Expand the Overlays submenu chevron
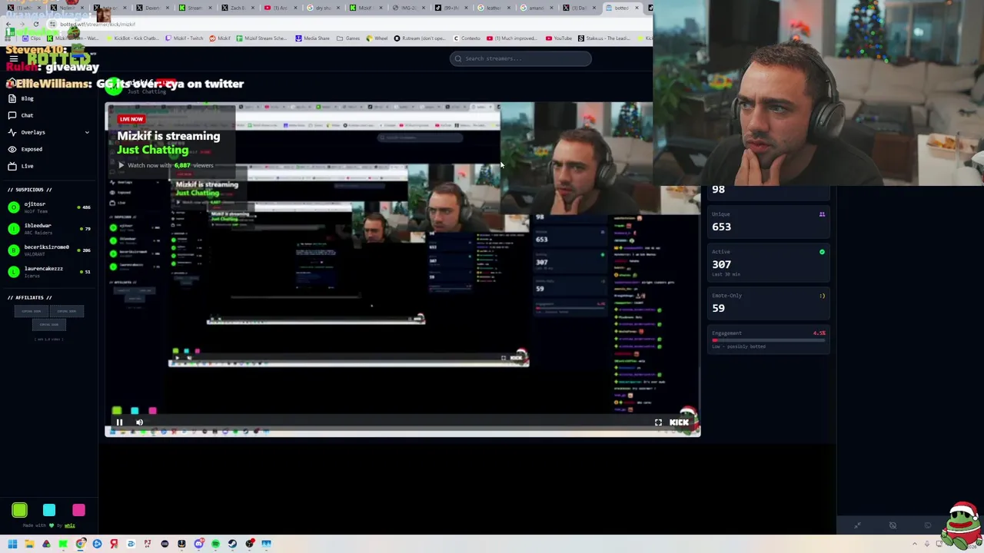This screenshot has height=553, width=984. point(87,132)
